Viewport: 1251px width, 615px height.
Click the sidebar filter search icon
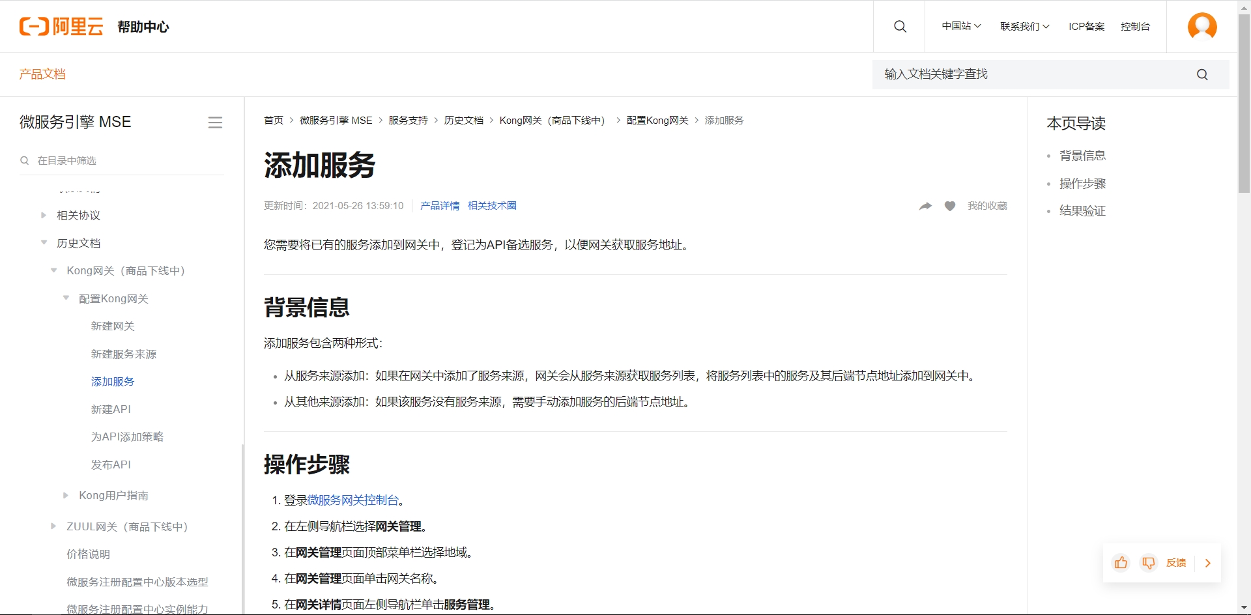click(x=25, y=160)
